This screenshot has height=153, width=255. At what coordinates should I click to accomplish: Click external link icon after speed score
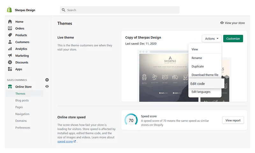(x=75, y=141)
